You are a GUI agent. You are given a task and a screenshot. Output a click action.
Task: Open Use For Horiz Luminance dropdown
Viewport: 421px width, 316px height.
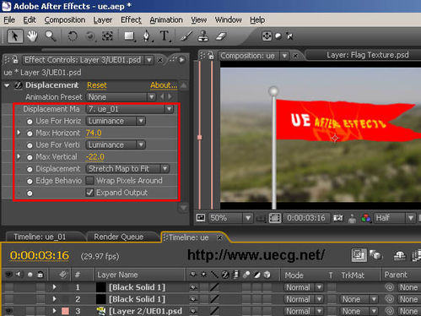[x=116, y=121]
